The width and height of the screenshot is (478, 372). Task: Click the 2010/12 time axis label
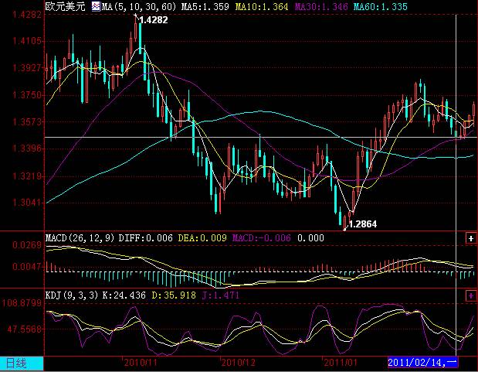pos(238,363)
